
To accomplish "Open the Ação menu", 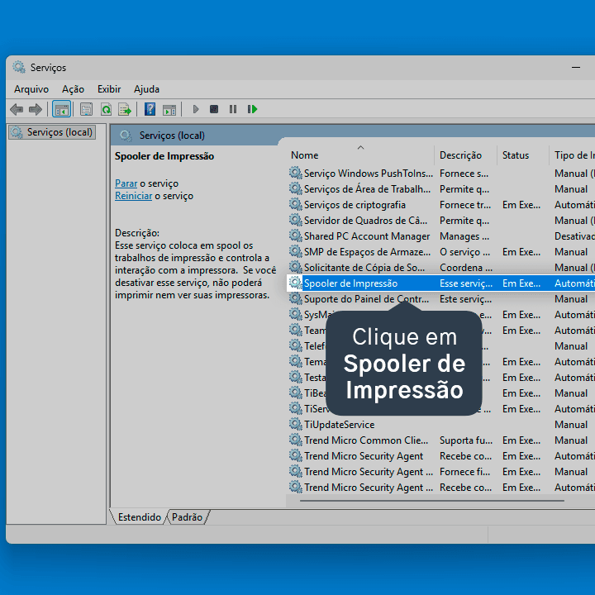I will point(73,89).
